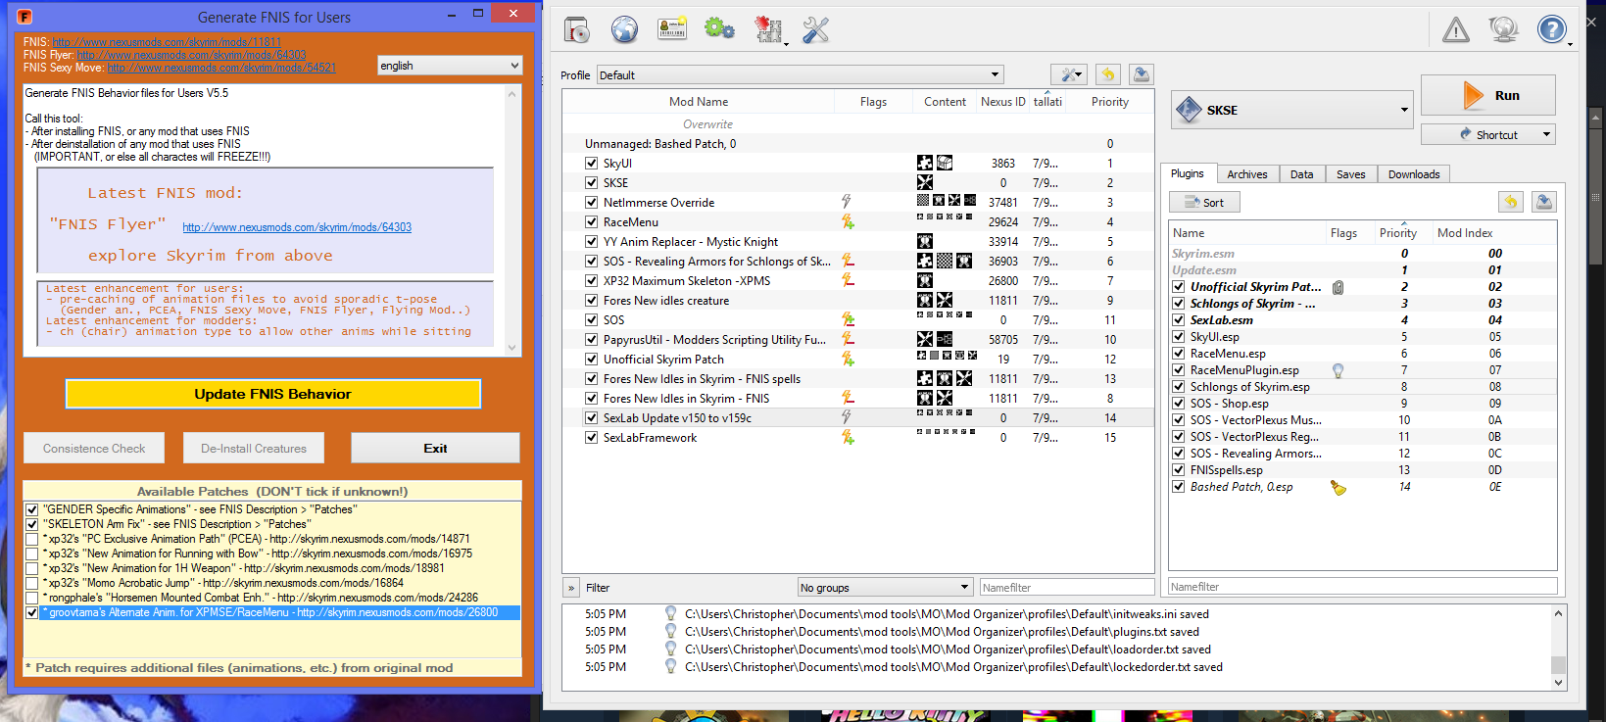Tick Momo Acrobatic Jump patch checkbox
This screenshot has width=1606, height=722.
click(32, 583)
